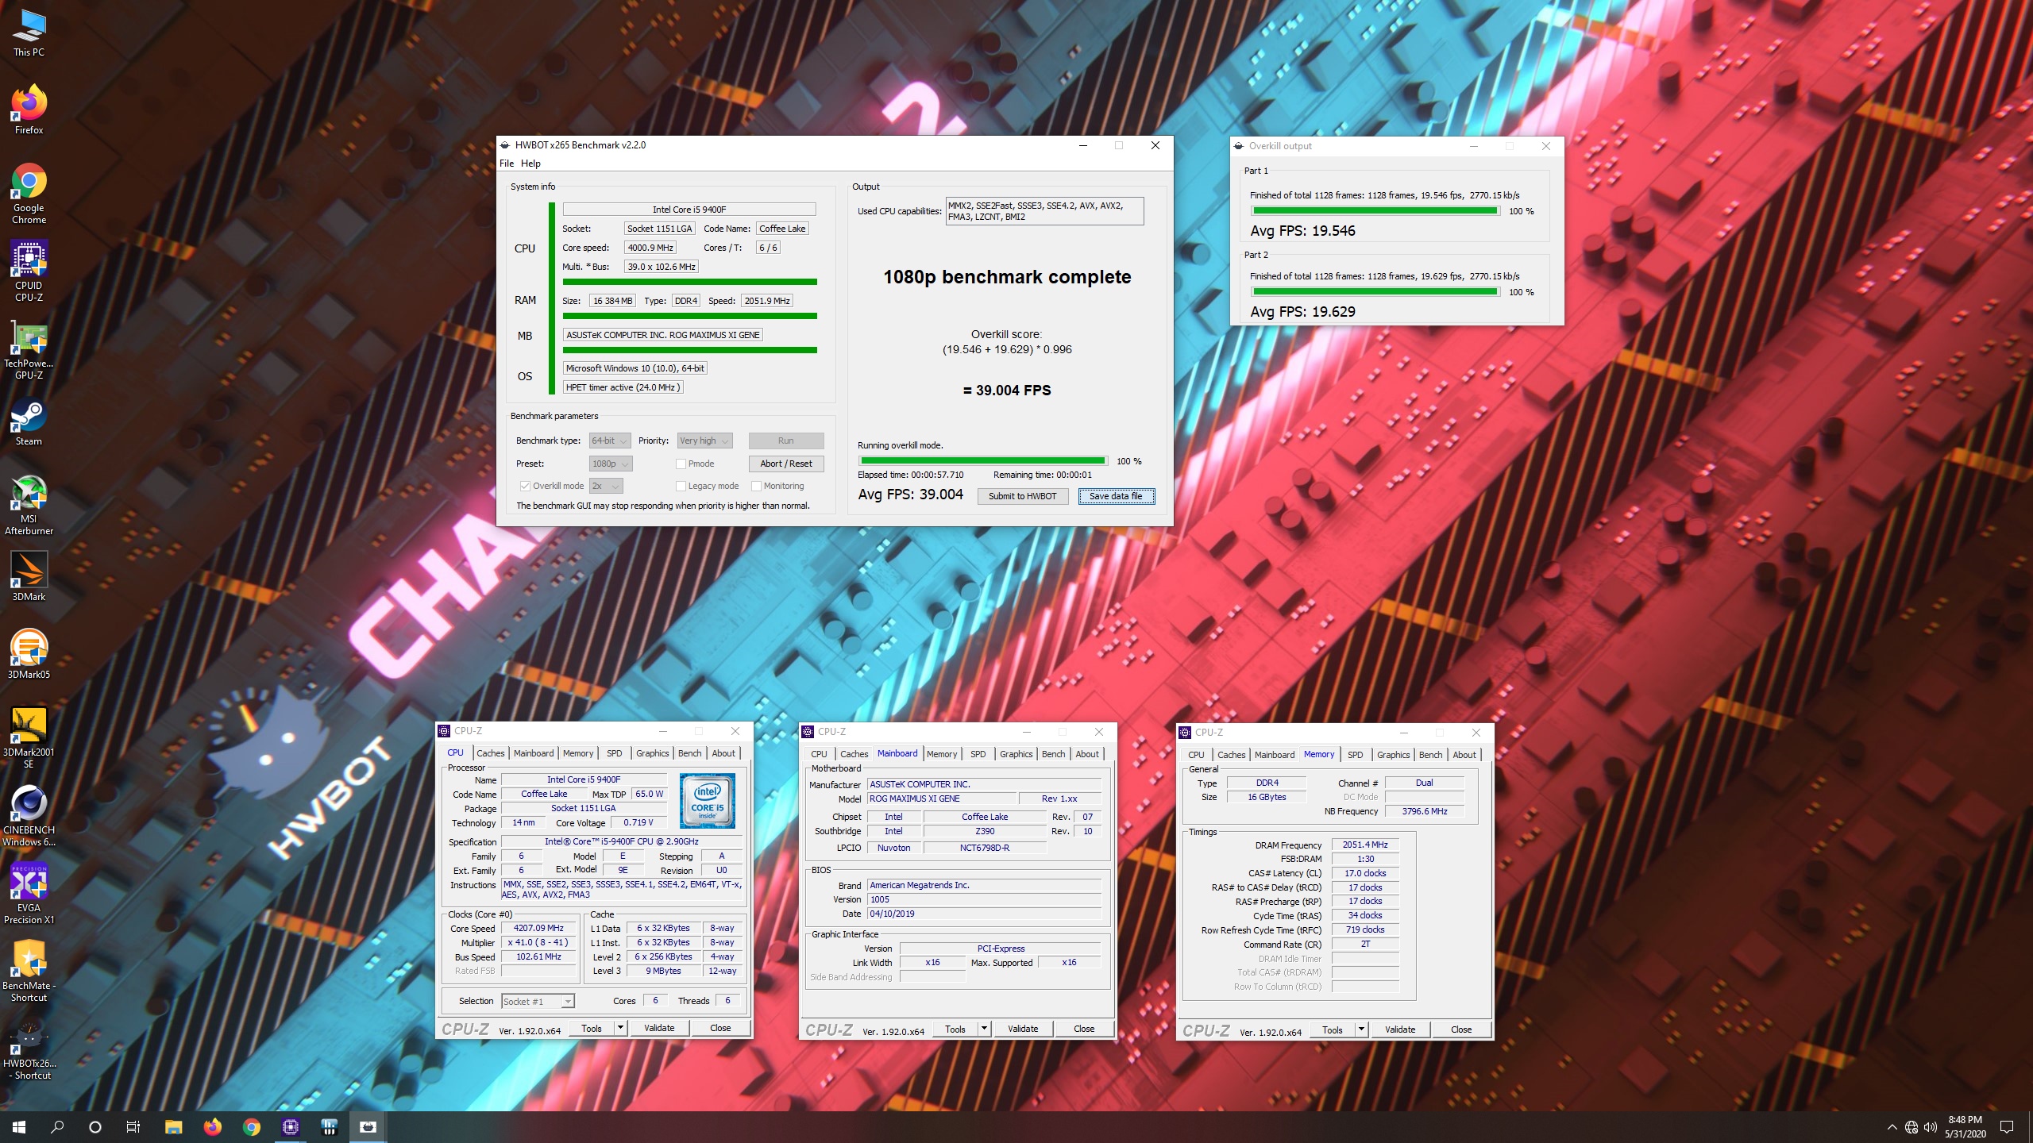Screen dimensions: 2033x1143
Task: Switch to Caches tab in CPU-Z CPU window
Action: coord(490,753)
